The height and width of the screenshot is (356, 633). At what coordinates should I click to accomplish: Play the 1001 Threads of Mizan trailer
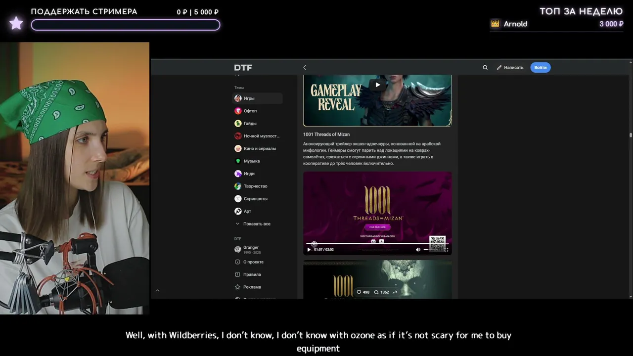tap(309, 250)
